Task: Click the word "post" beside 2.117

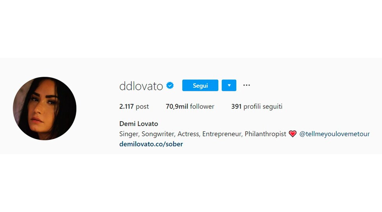Action: tap(142, 107)
